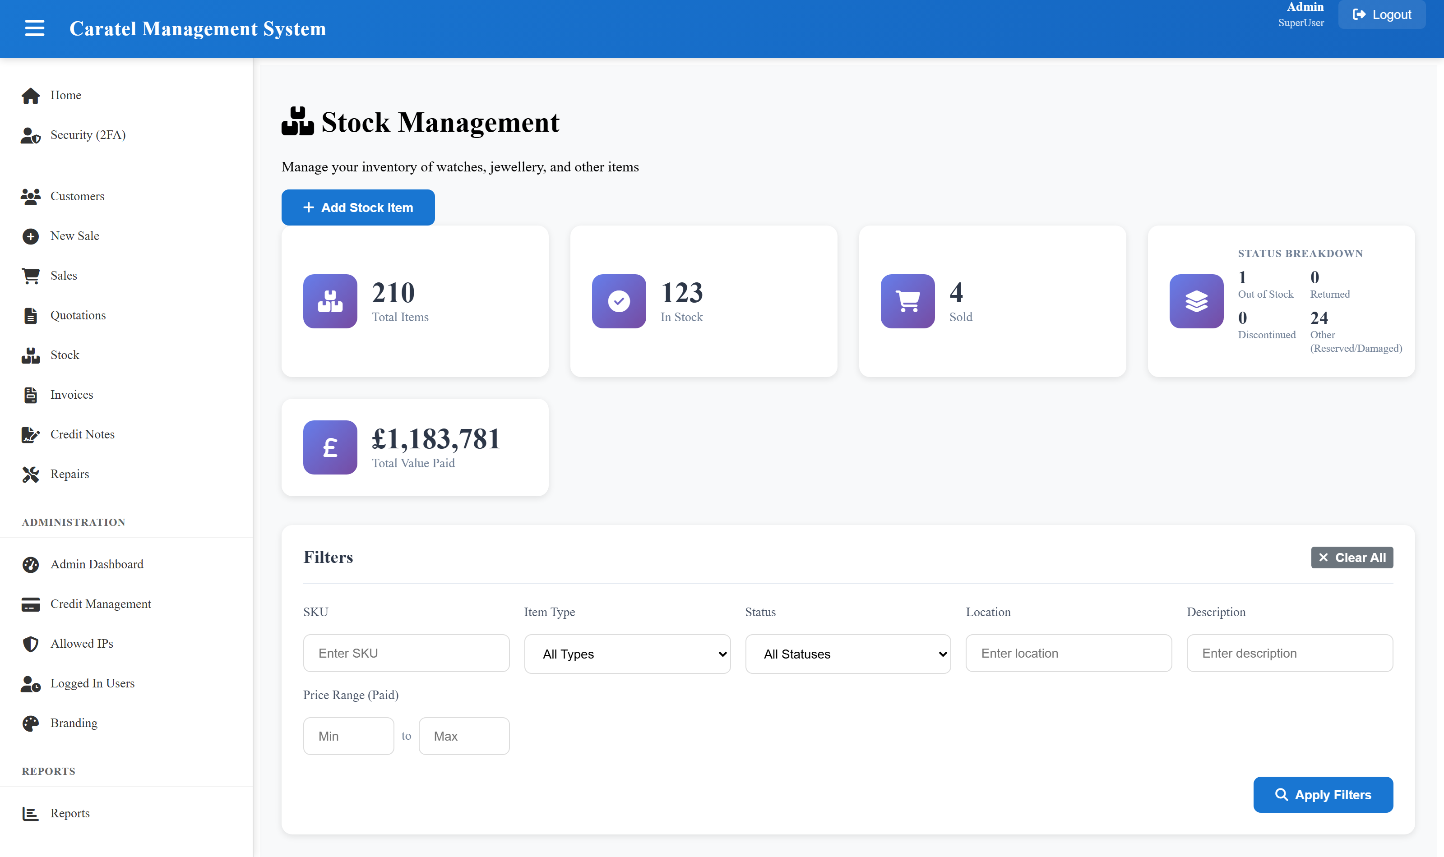
Task: Click the Min price field
Action: (348, 736)
